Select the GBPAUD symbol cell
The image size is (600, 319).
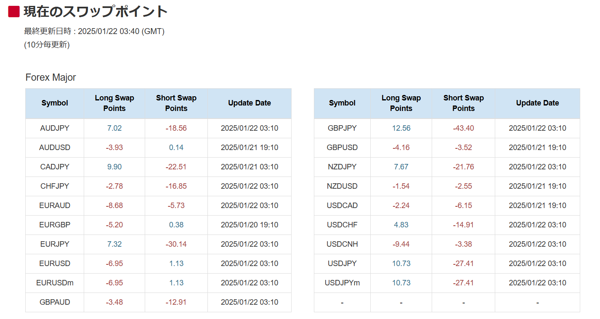[x=55, y=302]
